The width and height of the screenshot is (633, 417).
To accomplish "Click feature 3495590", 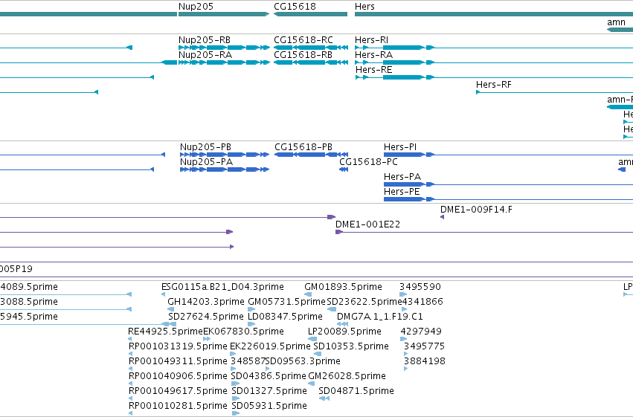I will click(x=420, y=287).
